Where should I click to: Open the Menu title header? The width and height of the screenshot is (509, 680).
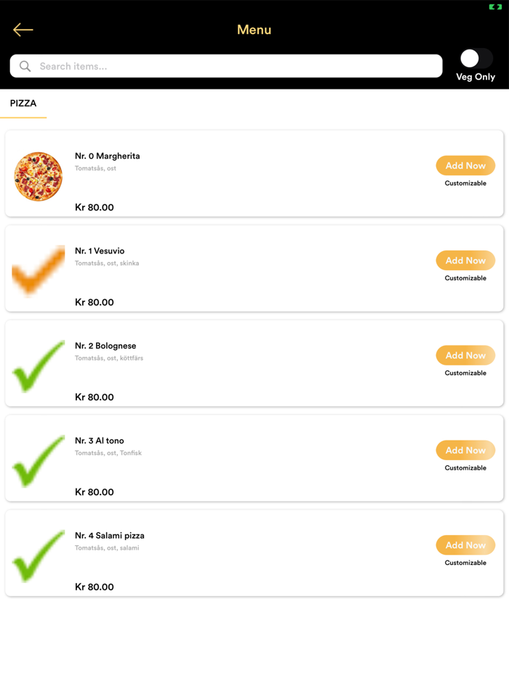tap(254, 30)
